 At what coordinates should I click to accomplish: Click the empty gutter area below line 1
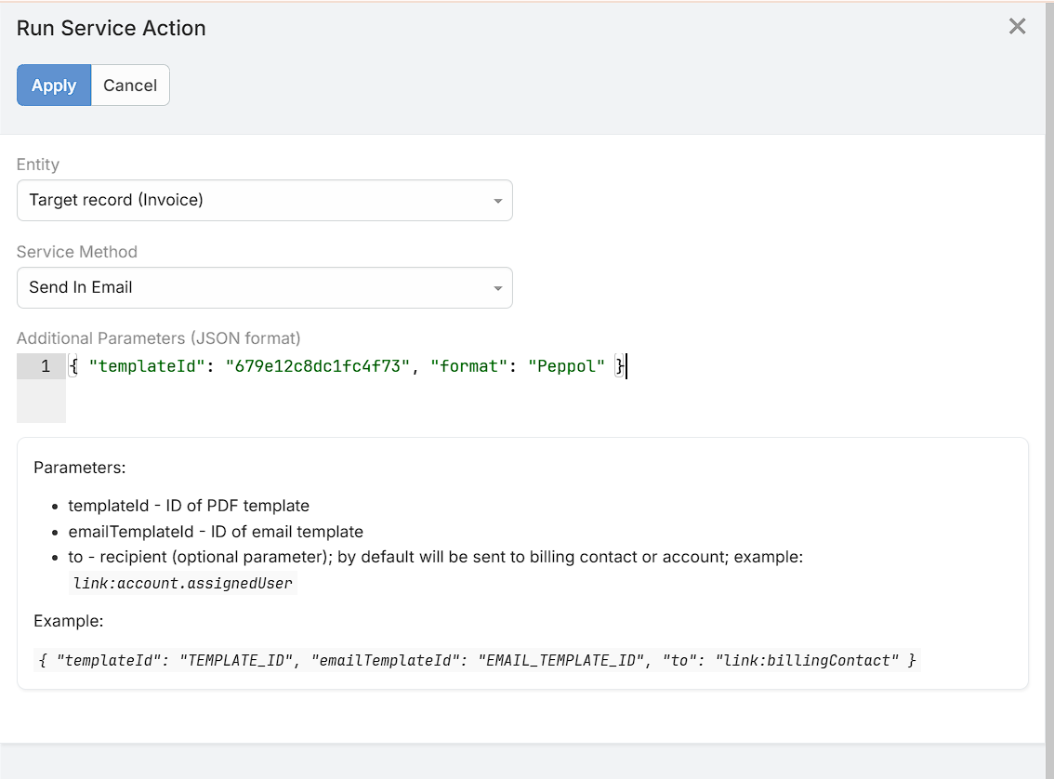[41, 401]
